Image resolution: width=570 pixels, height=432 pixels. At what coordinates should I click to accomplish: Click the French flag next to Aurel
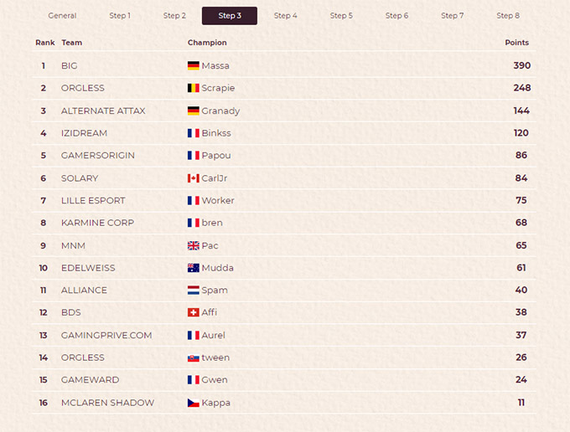click(x=194, y=335)
